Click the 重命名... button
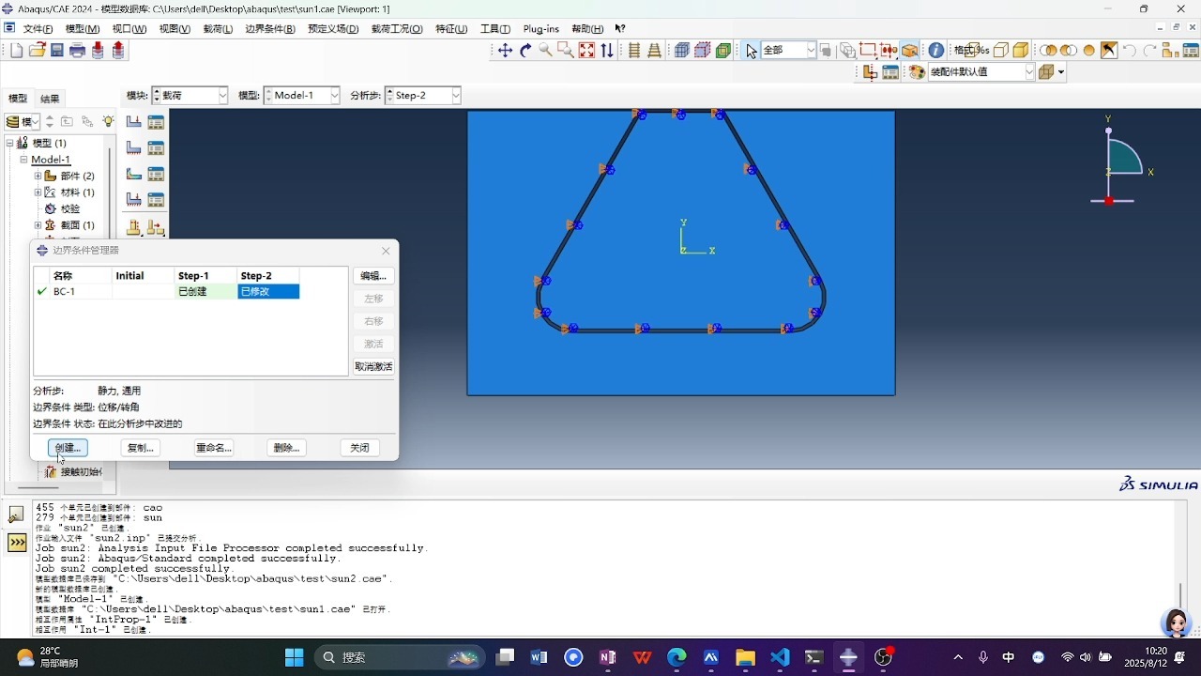 (x=214, y=448)
